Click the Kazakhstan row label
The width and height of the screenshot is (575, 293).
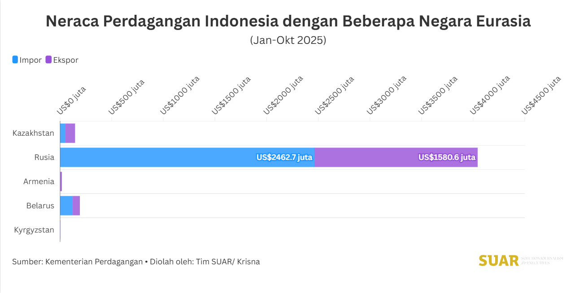[33, 133]
